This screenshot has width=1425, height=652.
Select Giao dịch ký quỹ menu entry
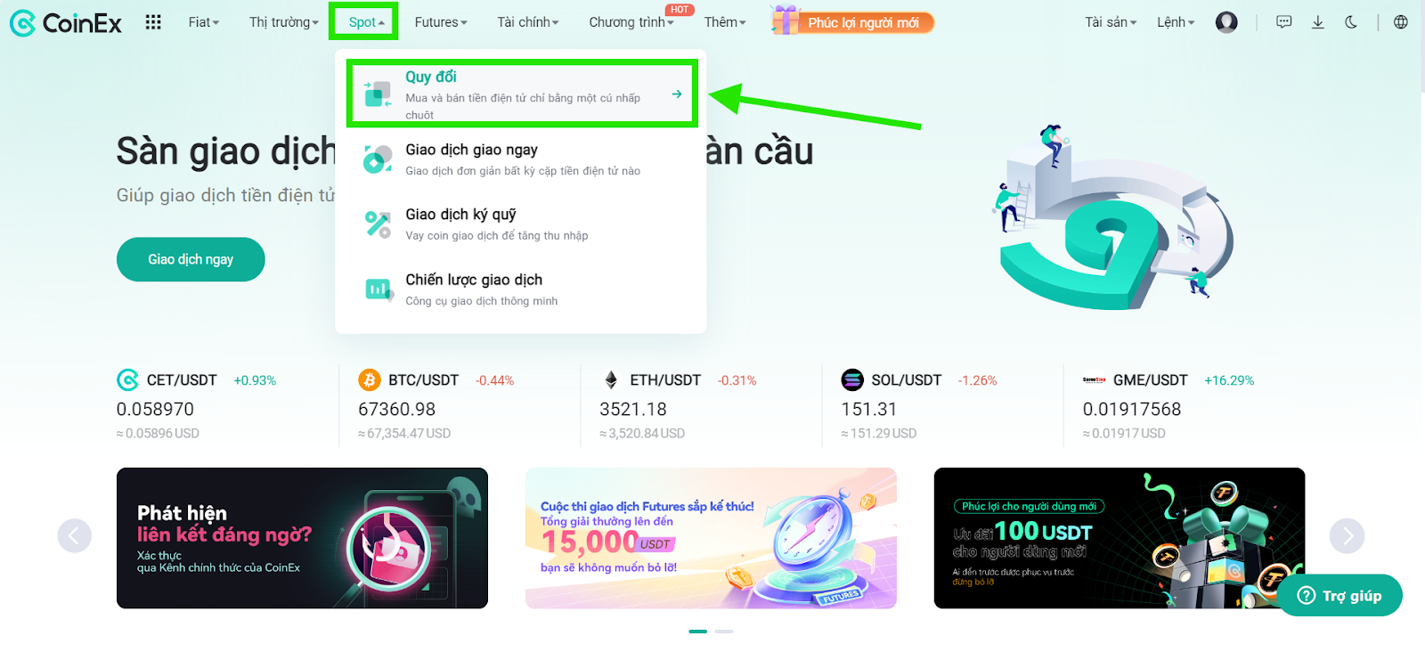point(521,224)
